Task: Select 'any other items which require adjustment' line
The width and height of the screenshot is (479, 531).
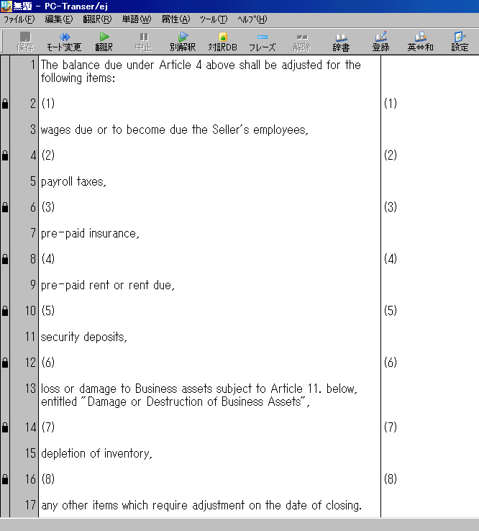Action: [x=201, y=505]
